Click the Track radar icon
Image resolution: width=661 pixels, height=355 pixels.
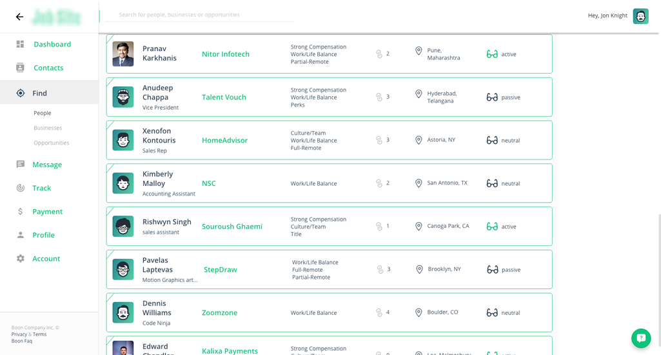point(20,188)
